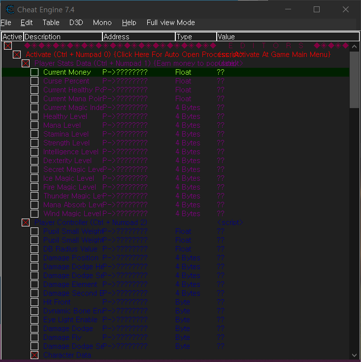Click the scroll up arrow
The height and width of the screenshot is (362, 361).
(x=354, y=46)
